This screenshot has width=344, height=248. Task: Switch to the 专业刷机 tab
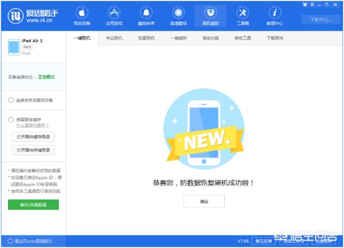tap(115, 38)
